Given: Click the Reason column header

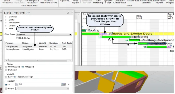Looking at the screenshot, I should [x=9, y=43].
